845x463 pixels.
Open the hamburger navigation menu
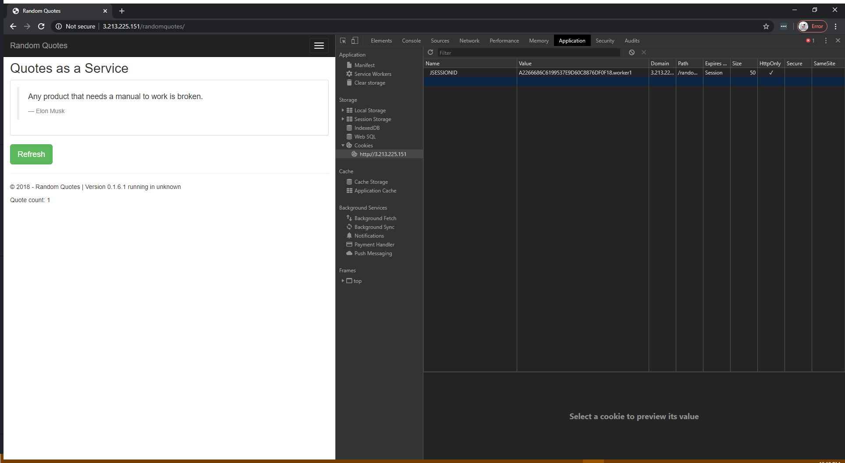coord(319,46)
